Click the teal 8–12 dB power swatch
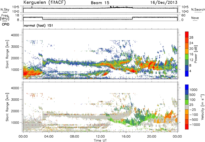Screen dimensions: 205x142 point(187,63)
